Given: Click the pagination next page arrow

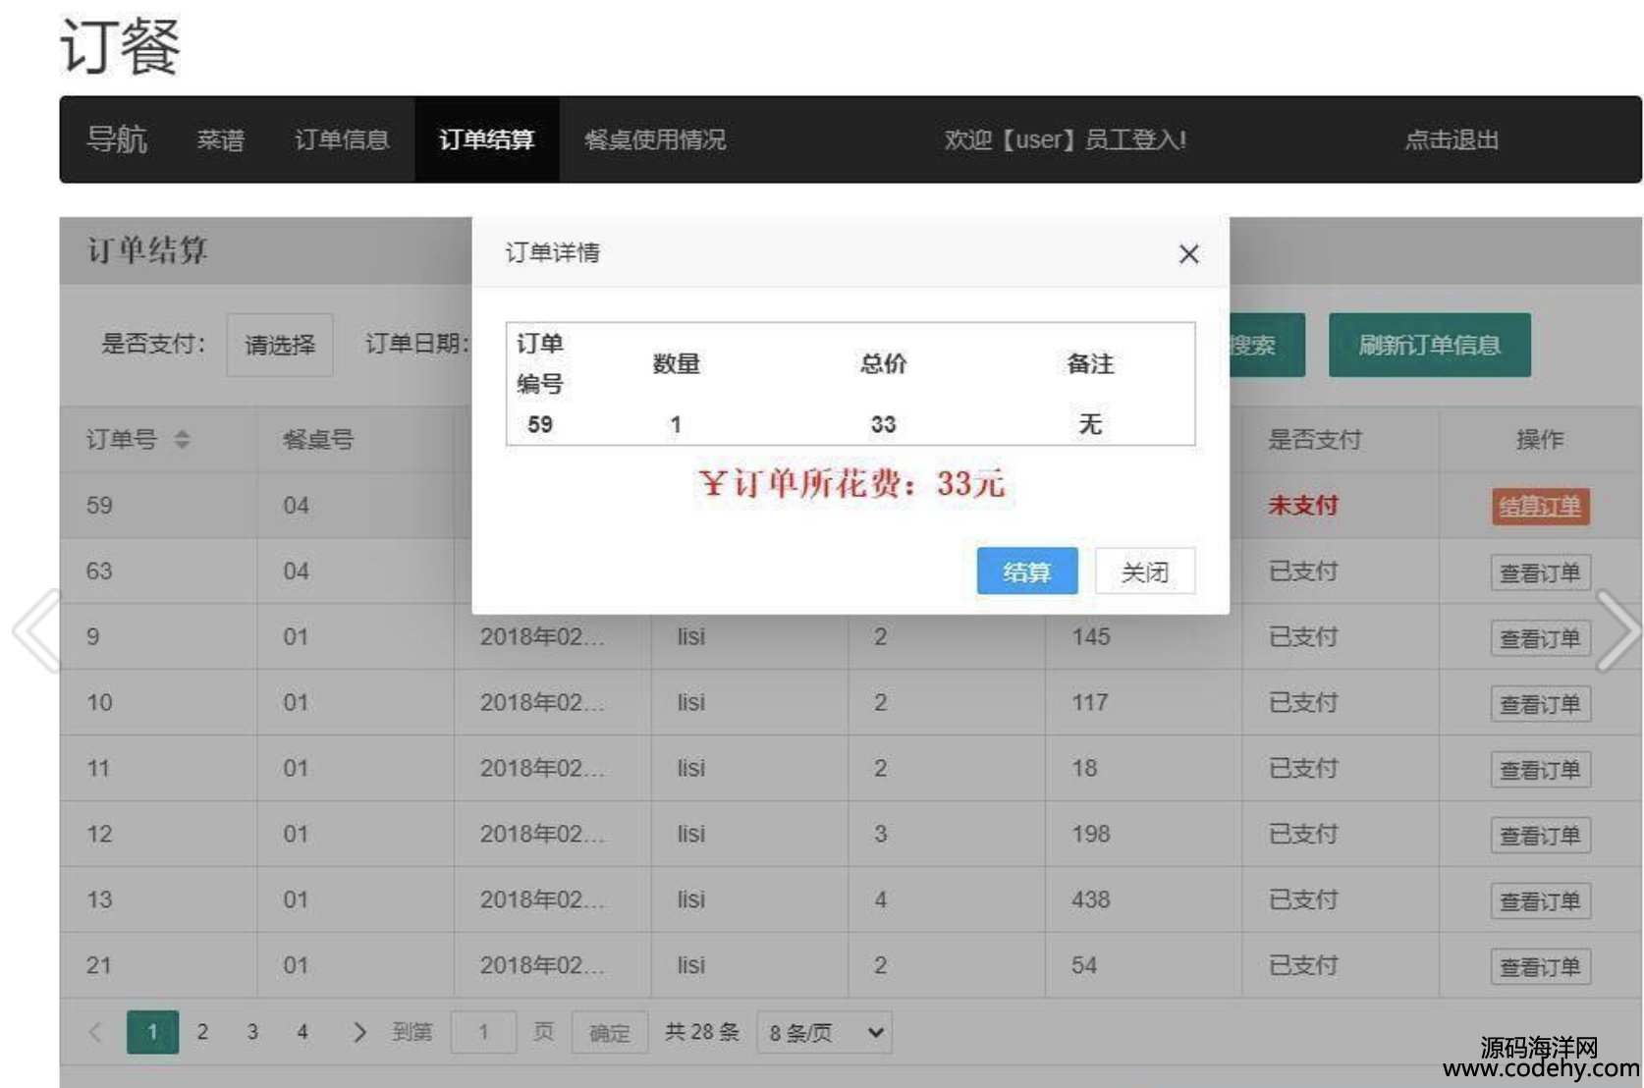Looking at the screenshot, I should pos(359,1032).
